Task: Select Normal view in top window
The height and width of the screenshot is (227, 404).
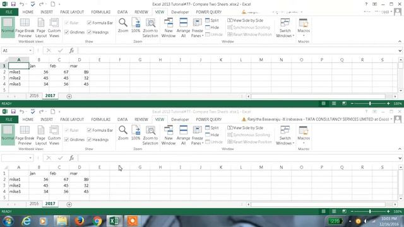Action: pyautogui.click(x=8, y=28)
